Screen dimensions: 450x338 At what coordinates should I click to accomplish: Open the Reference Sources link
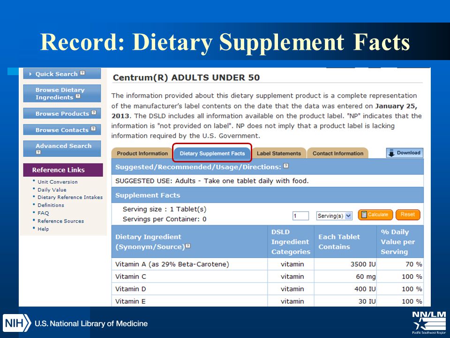60,221
